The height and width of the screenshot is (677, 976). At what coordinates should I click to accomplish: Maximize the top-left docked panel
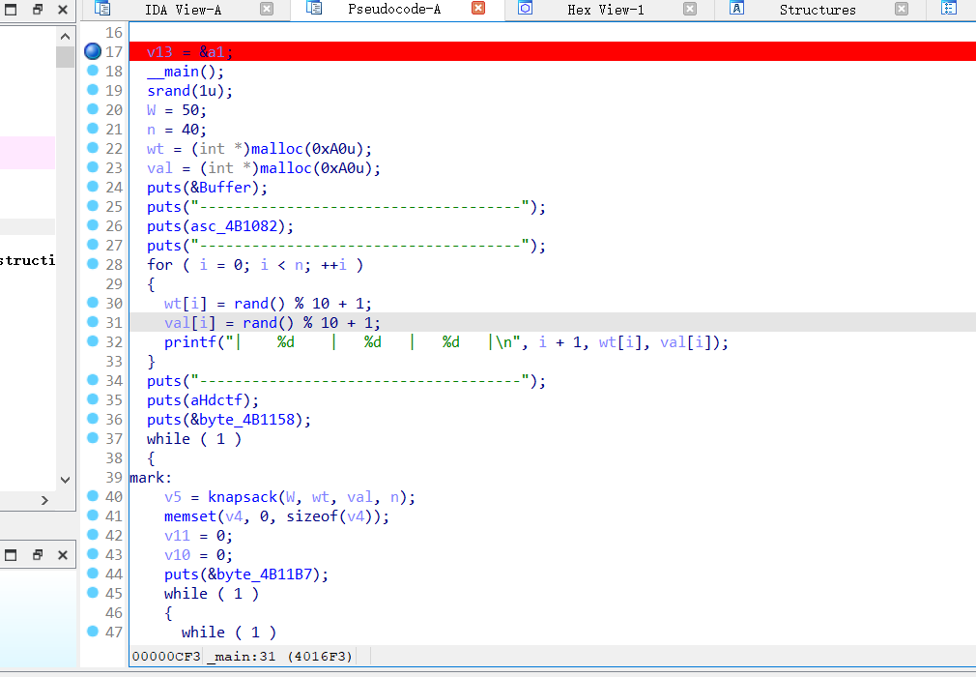38,10
